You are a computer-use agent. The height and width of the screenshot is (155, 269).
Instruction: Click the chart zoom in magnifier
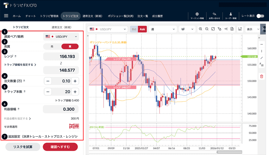(x=201, y=29)
